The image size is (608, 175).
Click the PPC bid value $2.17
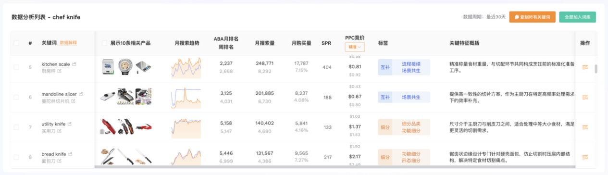pyautogui.click(x=355, y=157)
